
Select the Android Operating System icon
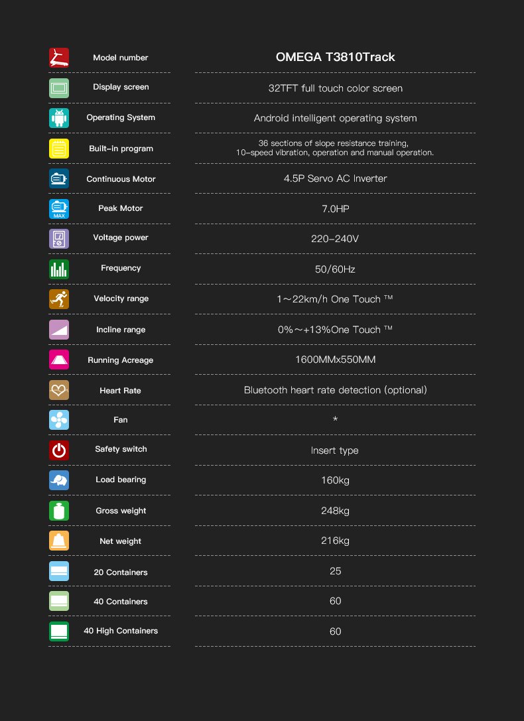coord(59,118)
